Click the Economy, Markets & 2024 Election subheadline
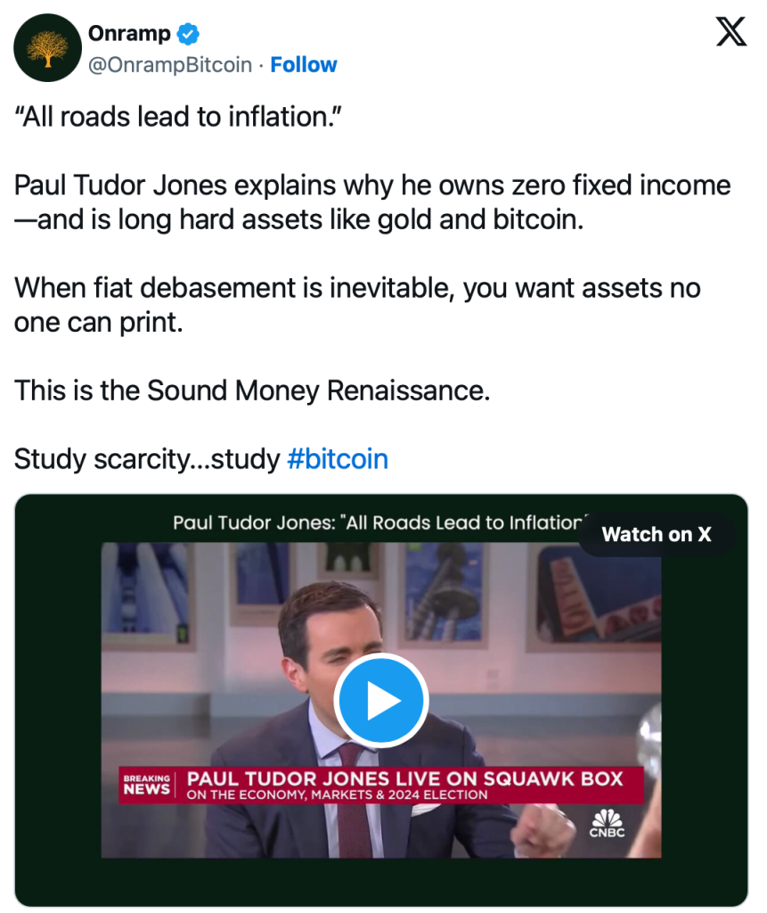Image resolution: width=767 pixels, height=913 pixels. click(x=337, y=794)
